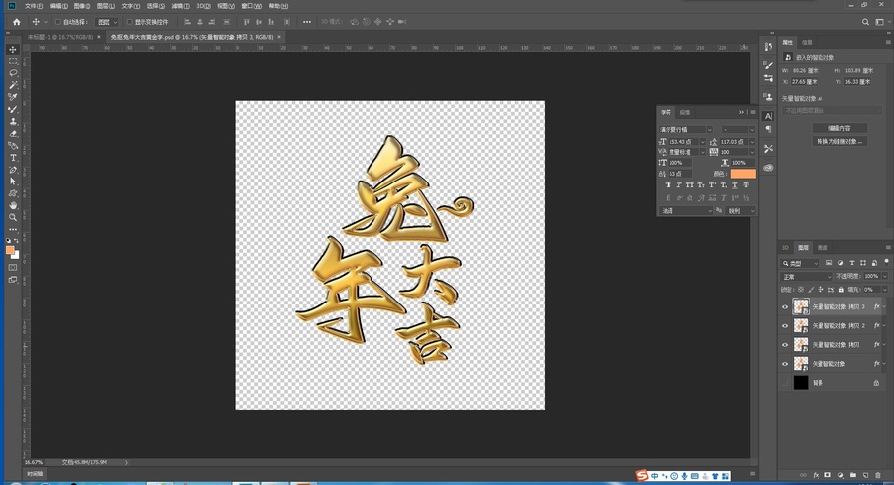The image size is (894, 485).
Task: Open the anti-aliasing 锐利 dropdown
Action: point(741,211)
